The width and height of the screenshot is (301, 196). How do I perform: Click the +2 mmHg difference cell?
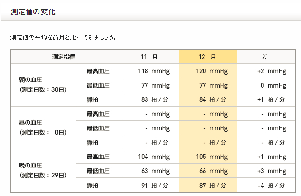tap(266, 71)
